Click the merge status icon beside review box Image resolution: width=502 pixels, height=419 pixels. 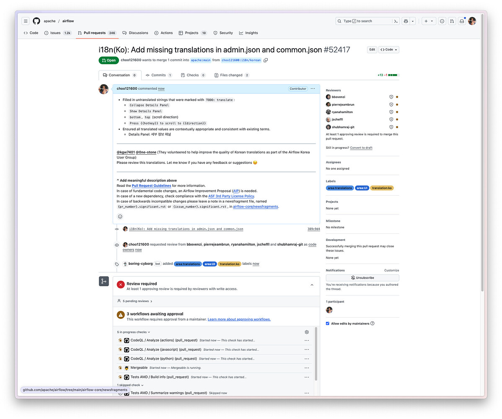(x=104, y=282)
